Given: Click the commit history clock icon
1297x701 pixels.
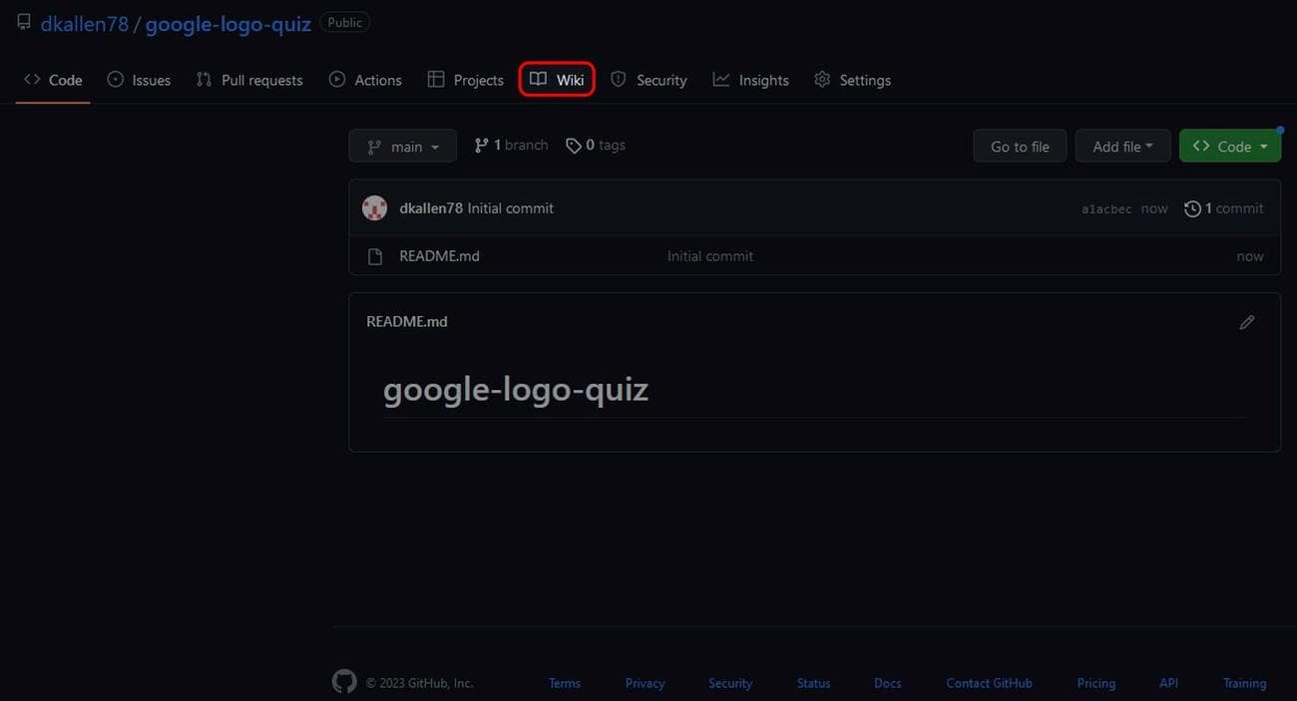Looking at the screenshot, I should tap(1191, 208).
